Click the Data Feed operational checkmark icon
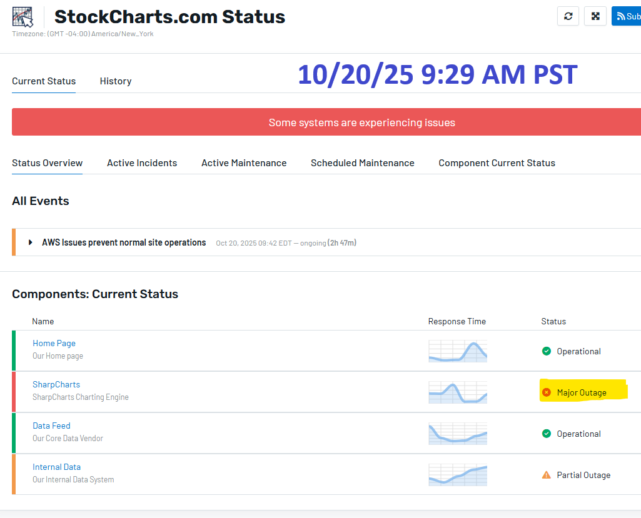The height and width of the screenshot is (518, 641). tap(547, 434)
